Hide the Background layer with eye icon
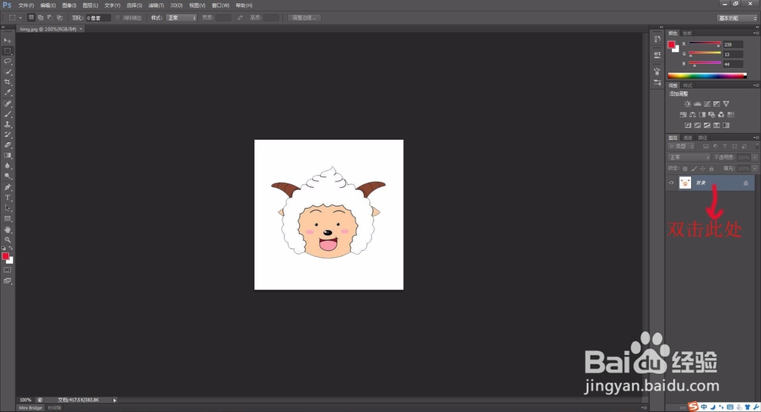 point(671,182)
